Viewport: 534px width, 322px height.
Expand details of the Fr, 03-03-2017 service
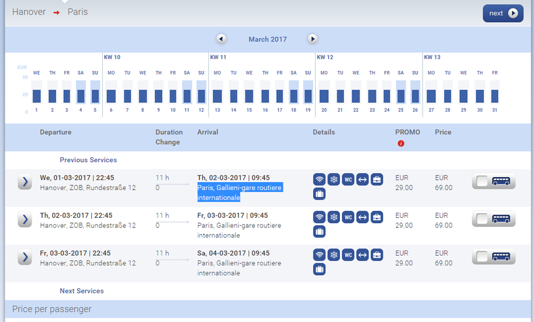(25, 257)
